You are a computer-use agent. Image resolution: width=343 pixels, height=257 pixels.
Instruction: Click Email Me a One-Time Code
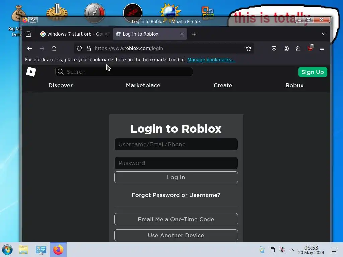pos(176,219)
